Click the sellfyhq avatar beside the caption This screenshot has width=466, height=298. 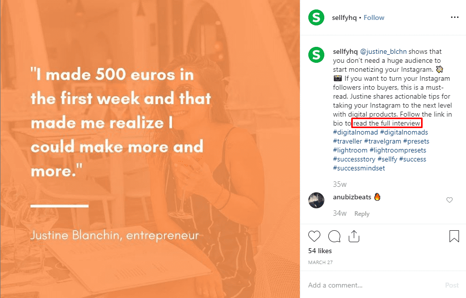pos(316,54)
